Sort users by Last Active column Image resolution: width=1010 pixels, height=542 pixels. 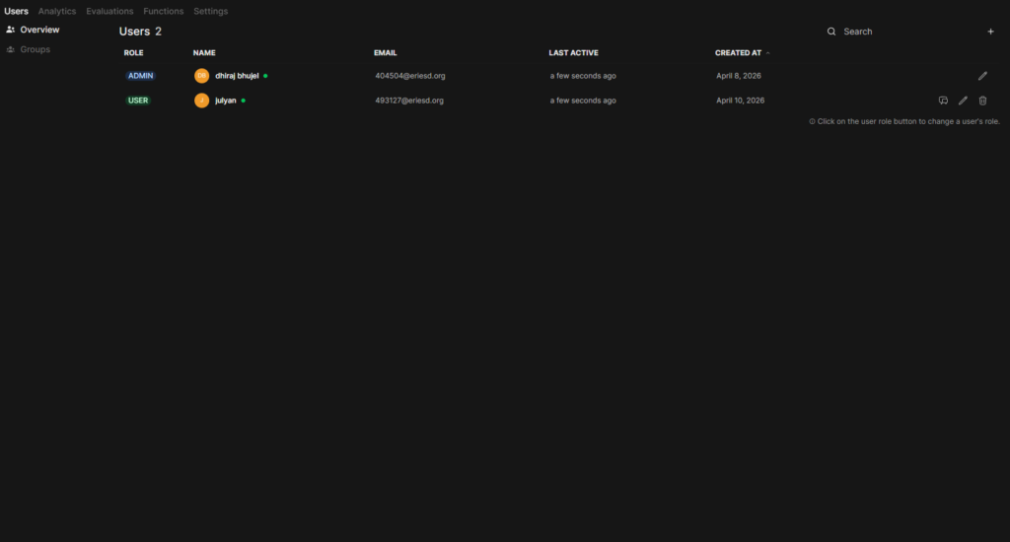pyautogui.click(x=573, y=53)
